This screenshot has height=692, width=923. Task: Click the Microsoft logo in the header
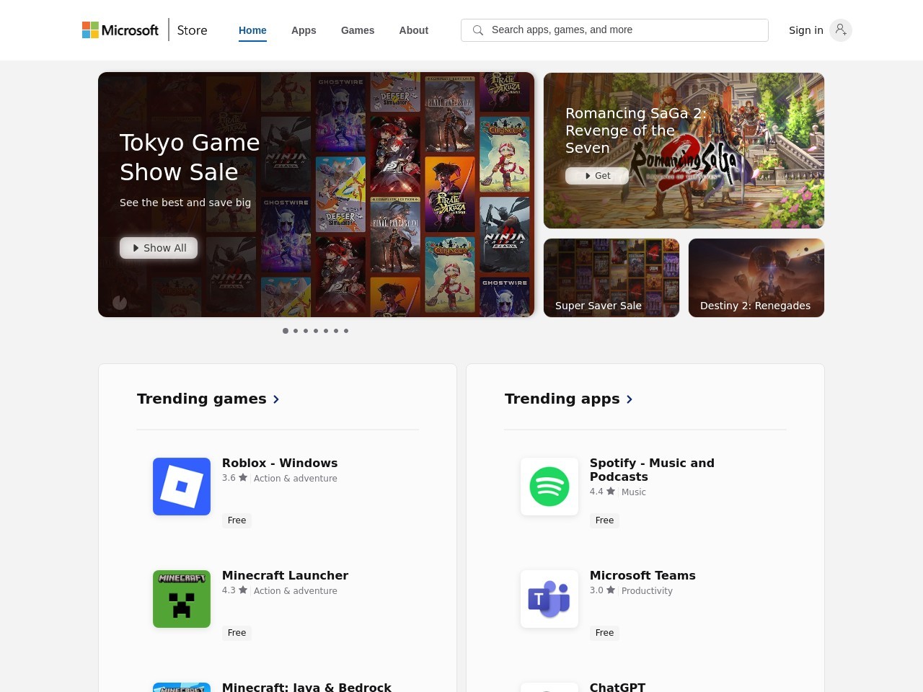[120, 30]
